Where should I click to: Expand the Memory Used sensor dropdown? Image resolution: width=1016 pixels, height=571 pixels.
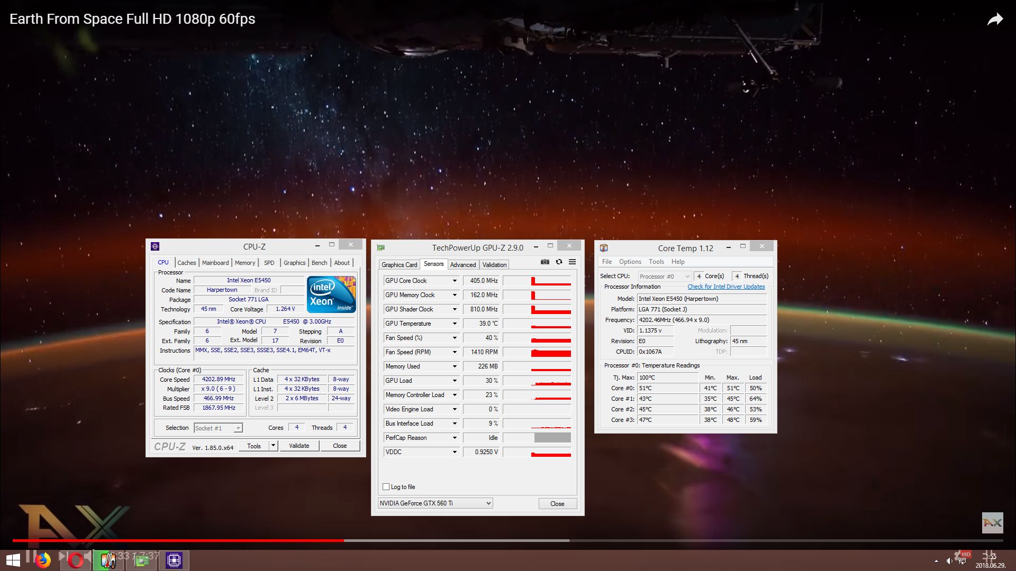(x=454, y=366)
